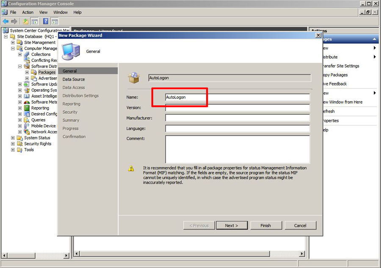Screen dimensions: 381x268
Task: Click the Computer Management node icon
Action: tap(19, 48)
